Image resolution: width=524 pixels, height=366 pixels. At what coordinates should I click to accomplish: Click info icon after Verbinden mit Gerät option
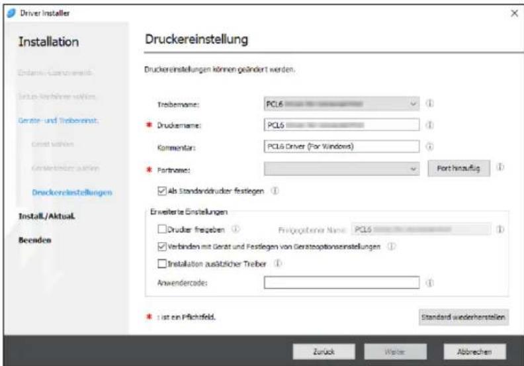pyautogui.click(x=391, y=246)
